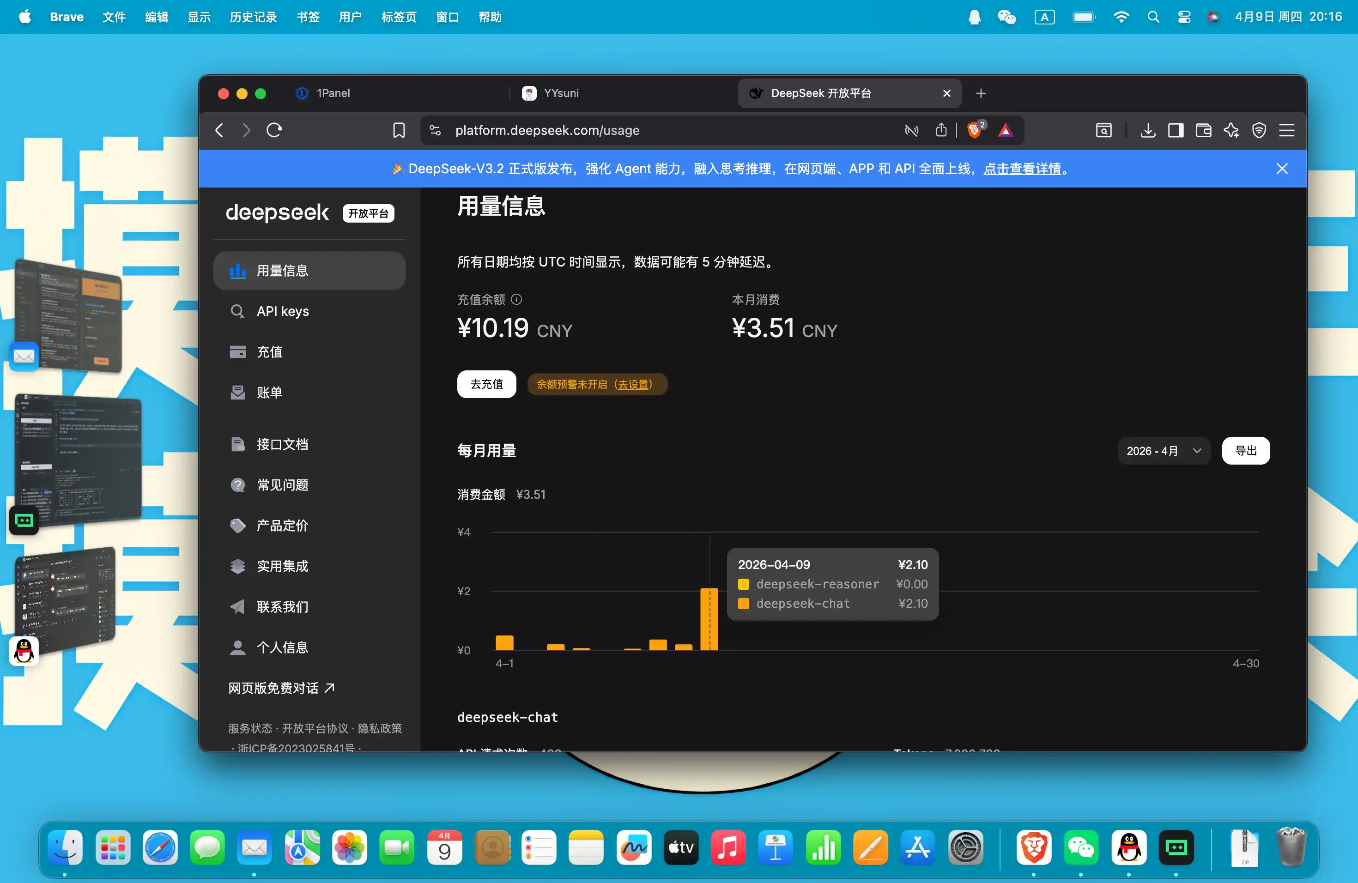Reload the DeepSeek usage page
This screenshot has width=1358, height=883.
tap(274, 131)
